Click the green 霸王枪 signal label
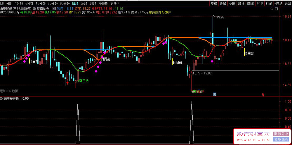 click(x=84, y=81)
